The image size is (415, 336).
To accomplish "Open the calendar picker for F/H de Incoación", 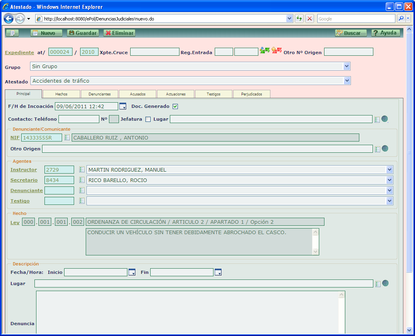I will 123,106.
